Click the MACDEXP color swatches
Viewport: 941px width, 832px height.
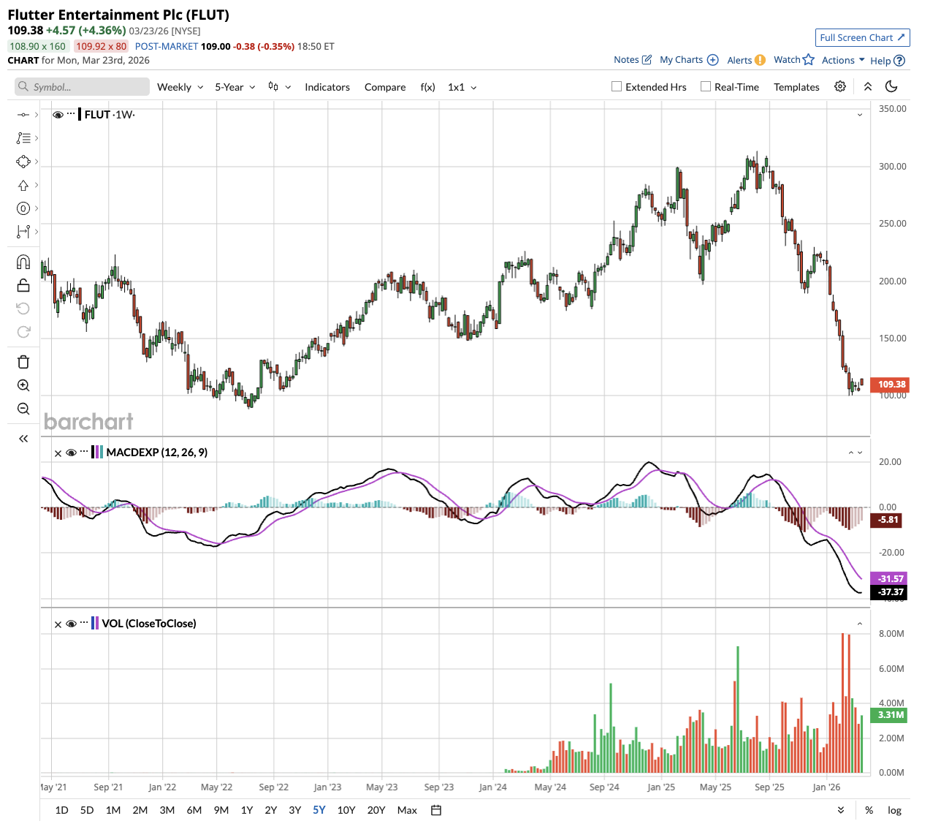(x=97, y=453)
